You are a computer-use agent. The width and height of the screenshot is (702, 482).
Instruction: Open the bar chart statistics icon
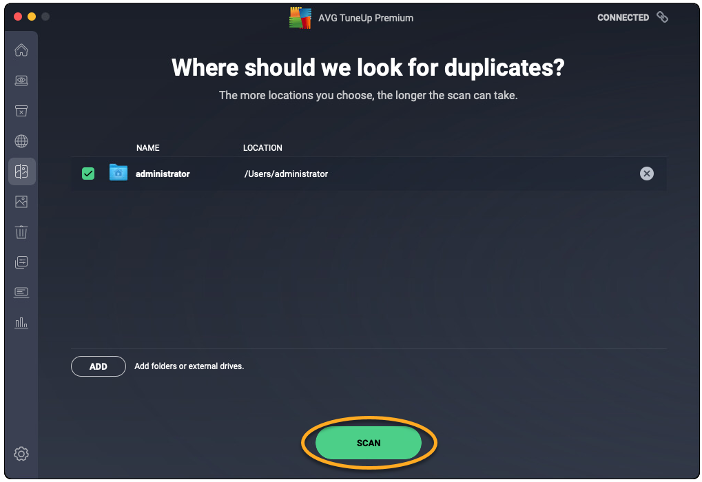pyautogui.click(x=21, y=322)
